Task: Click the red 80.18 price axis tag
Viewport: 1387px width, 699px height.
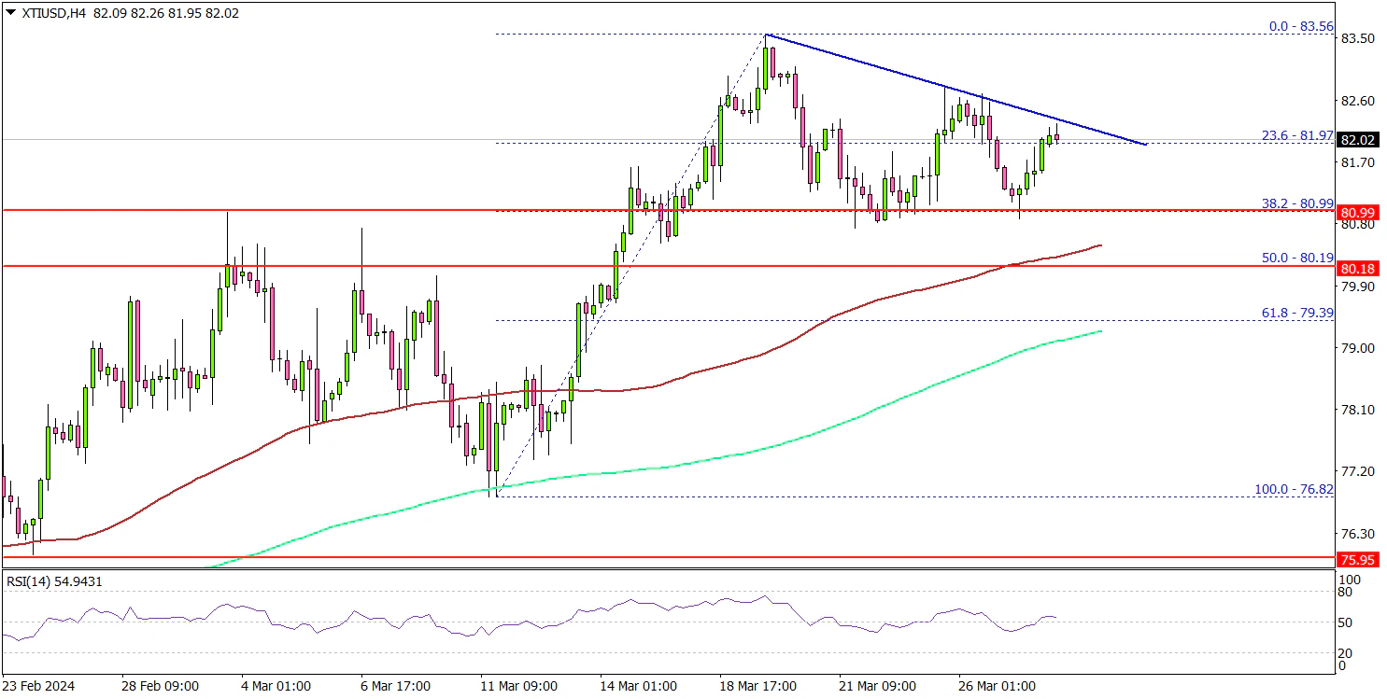Action: 1354,268
